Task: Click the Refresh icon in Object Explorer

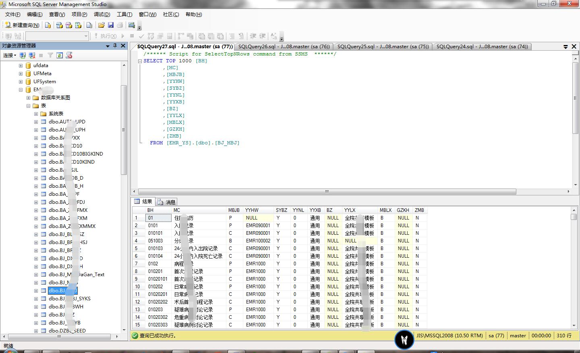Action: (60, 55)
